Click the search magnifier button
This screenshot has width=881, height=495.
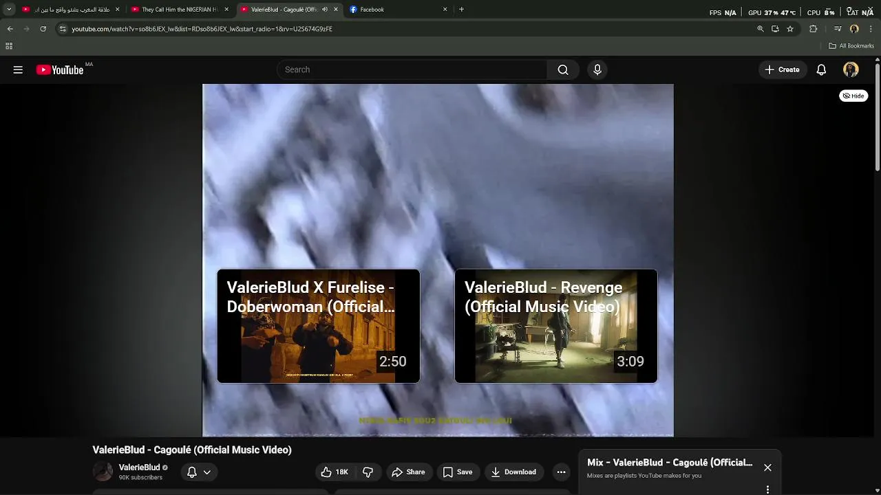(563, 69)
